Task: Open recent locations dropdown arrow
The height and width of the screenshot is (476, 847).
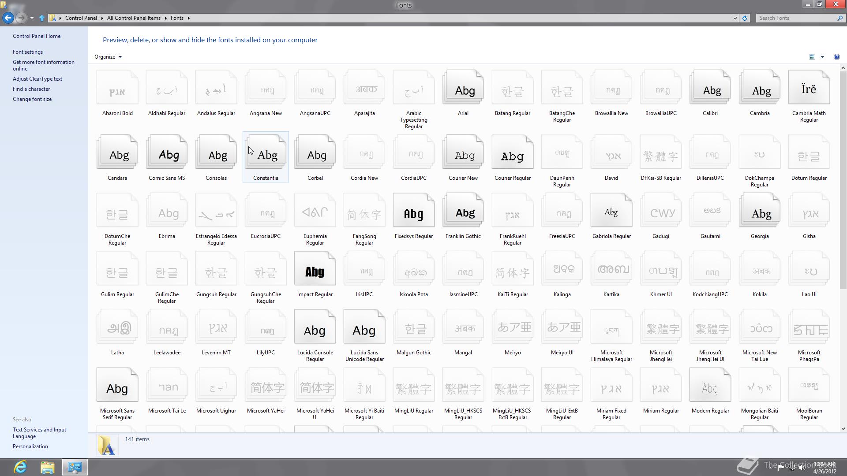Action: (x=32, y=18)
